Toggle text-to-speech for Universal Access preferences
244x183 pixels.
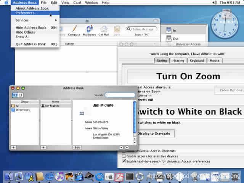[124, 161]
